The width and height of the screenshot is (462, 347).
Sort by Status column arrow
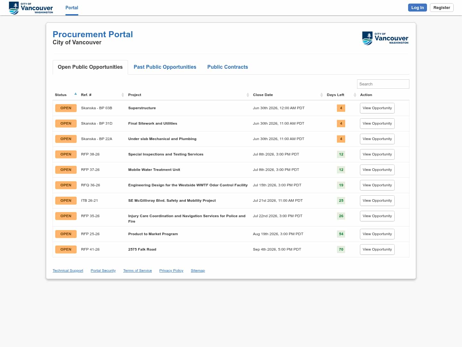tap(75, 94)
